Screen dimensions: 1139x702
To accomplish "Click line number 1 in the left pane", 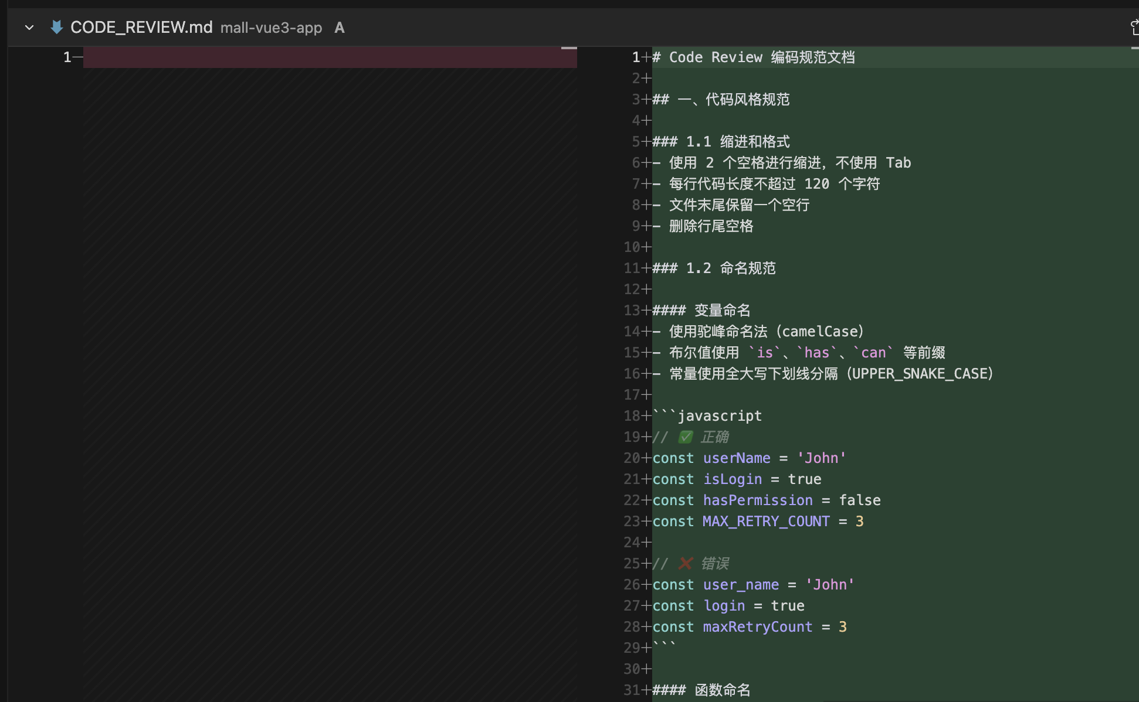I will coord(67,57).
